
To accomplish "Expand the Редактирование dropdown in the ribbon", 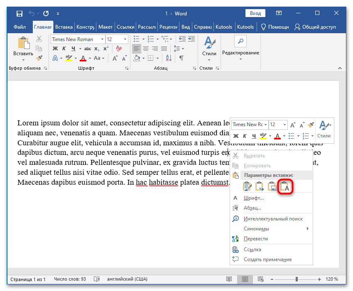I will tap(240, 59).
